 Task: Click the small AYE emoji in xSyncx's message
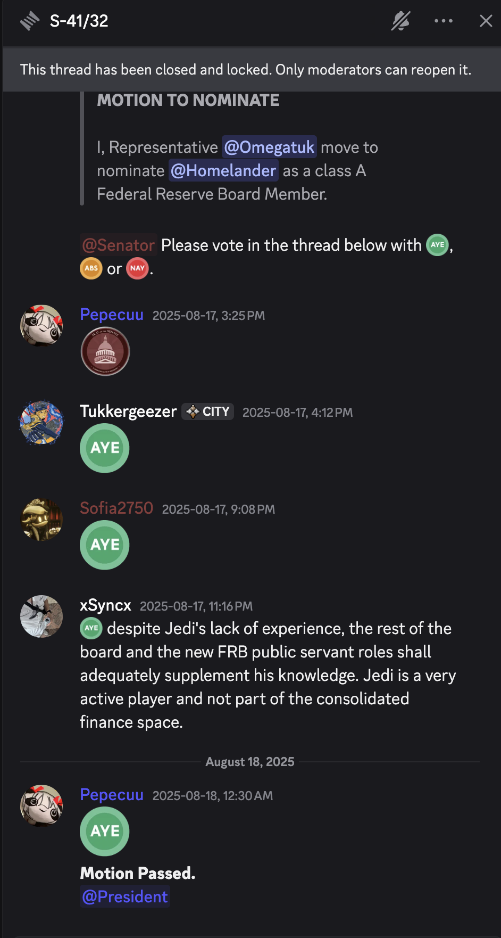91,628
